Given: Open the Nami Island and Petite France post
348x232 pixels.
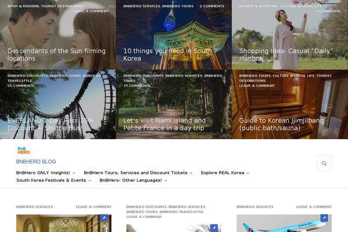Looking at the screenshot, I should coord(165,124).
